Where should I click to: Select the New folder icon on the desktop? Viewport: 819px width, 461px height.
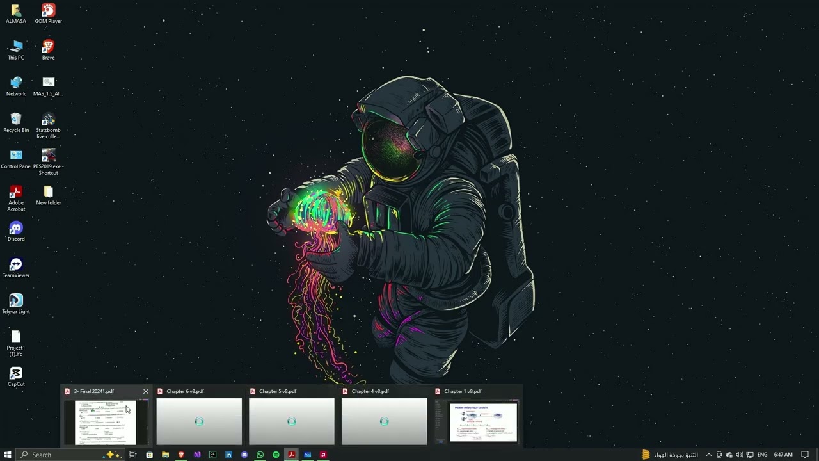tap(48, 195)
